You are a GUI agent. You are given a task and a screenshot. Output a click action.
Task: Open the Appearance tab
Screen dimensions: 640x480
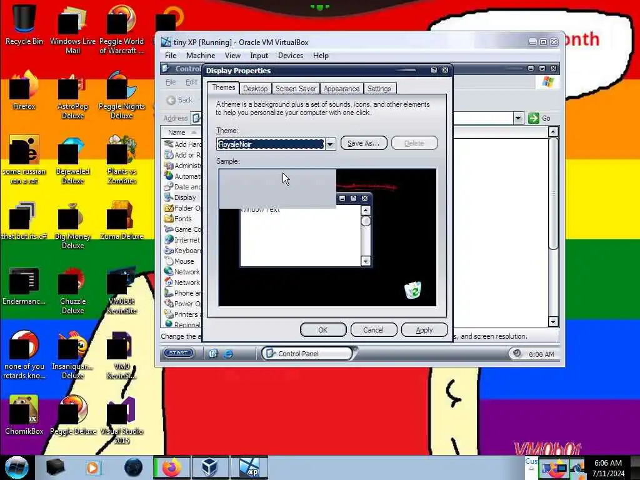coord(342,89)
